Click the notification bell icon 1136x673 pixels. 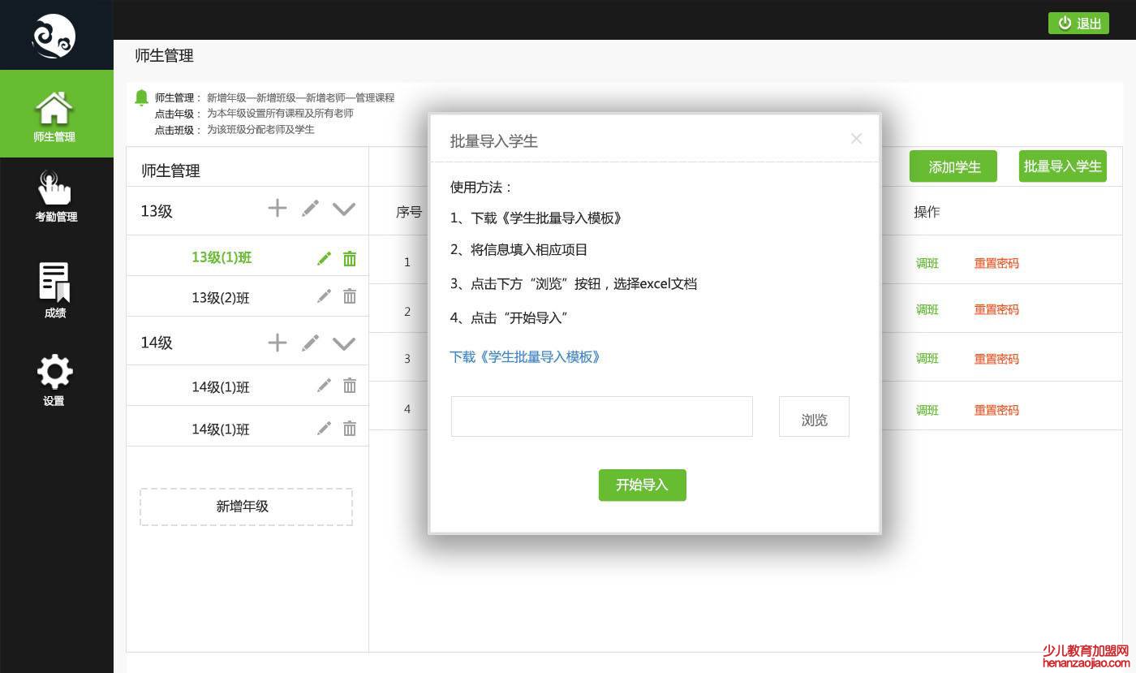pyautogui.click(x=141, y=97)
